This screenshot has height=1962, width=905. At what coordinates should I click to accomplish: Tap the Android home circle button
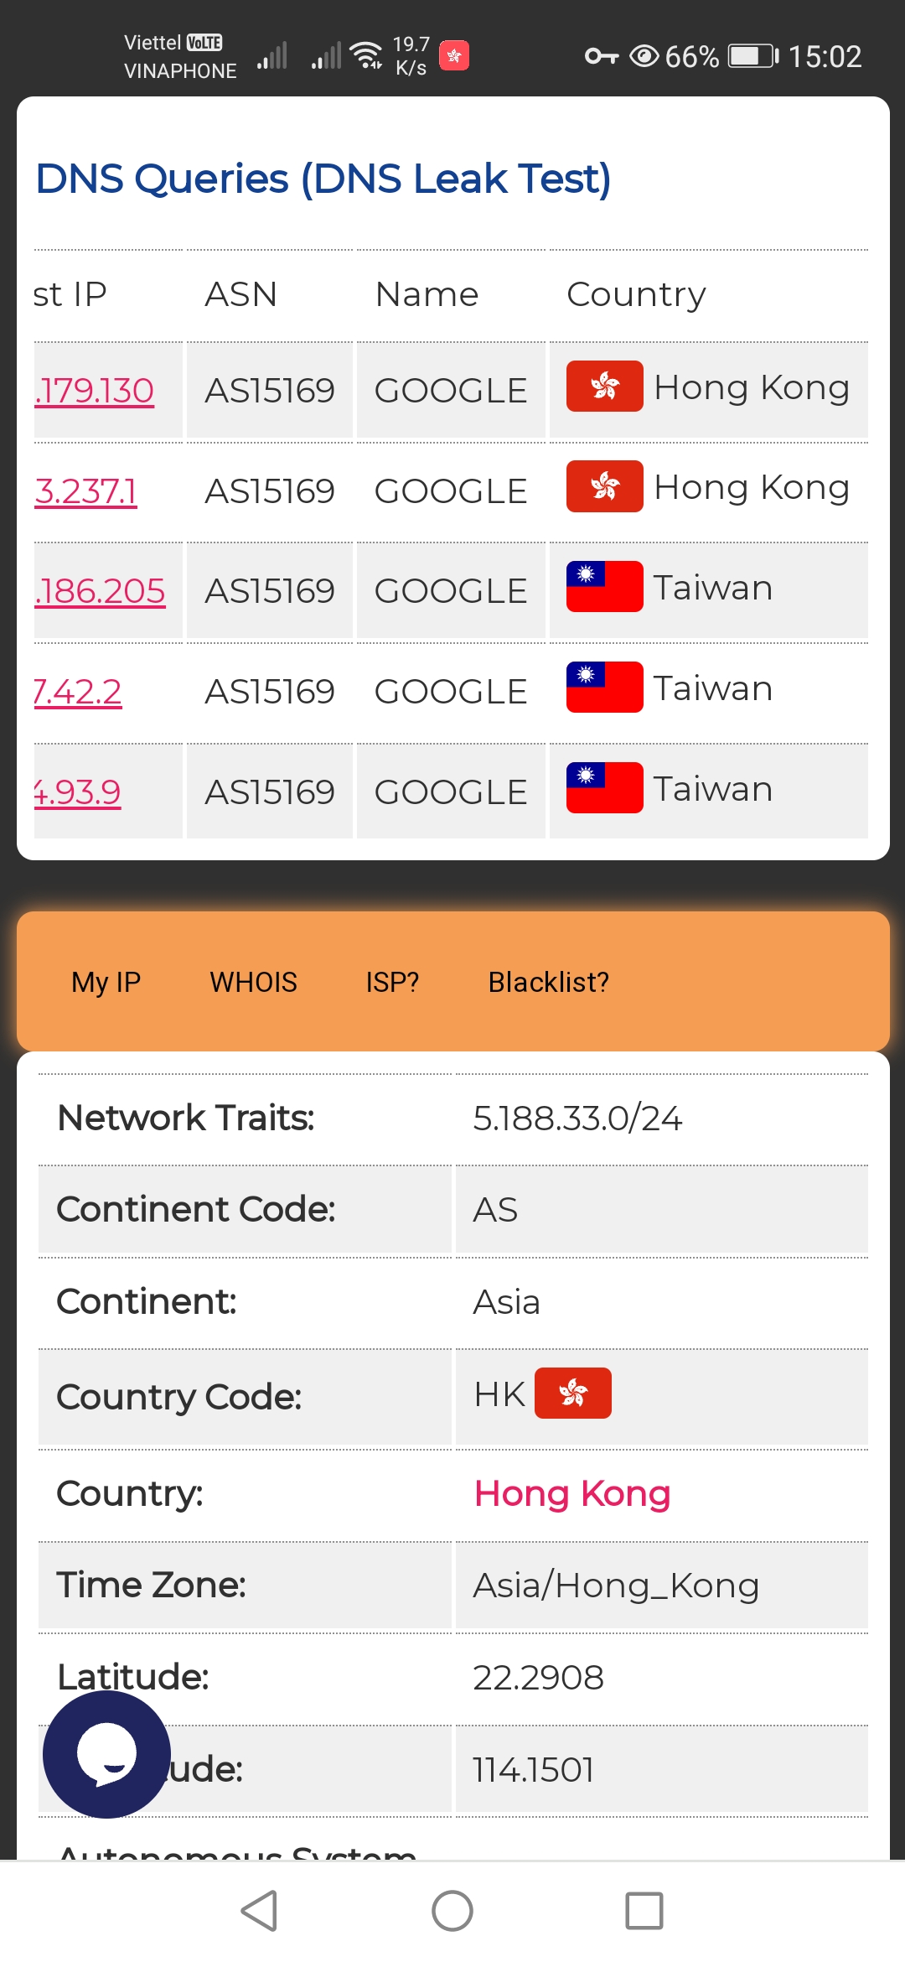coord(452,1911)
